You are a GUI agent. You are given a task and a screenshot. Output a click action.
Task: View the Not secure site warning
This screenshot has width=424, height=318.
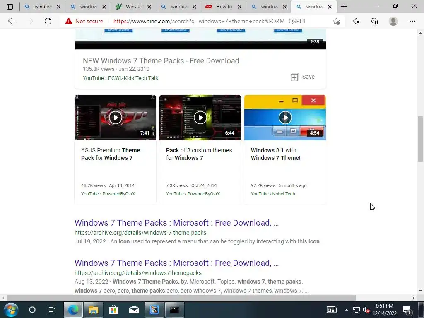(84, 21)
